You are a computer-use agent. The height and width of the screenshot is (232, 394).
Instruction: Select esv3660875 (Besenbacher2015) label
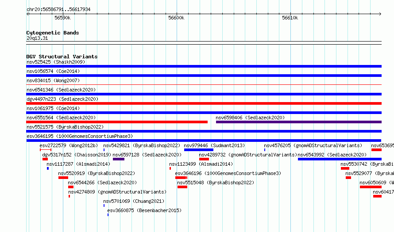coord(144,210)
